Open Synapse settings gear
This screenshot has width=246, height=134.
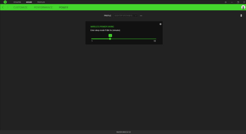(x=226, y=2)
